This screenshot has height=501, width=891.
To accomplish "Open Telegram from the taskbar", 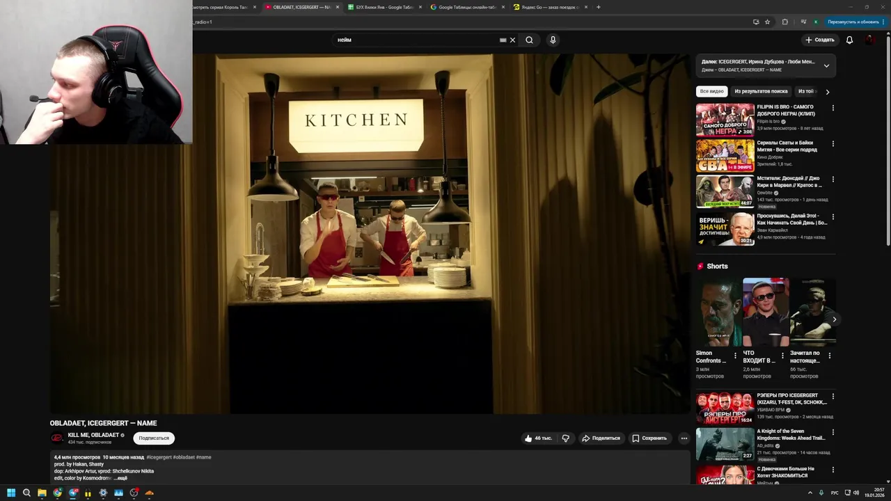I will (x=72, y=493).
